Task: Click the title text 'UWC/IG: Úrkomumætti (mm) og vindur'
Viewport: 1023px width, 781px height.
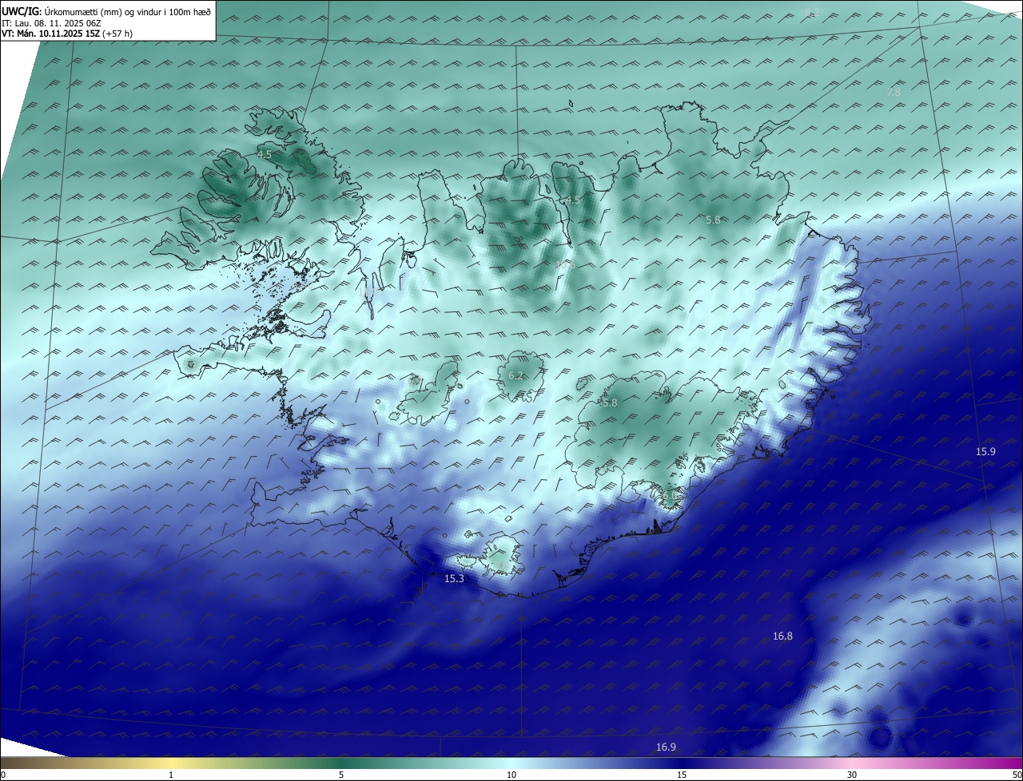Action: click(81, 11)
